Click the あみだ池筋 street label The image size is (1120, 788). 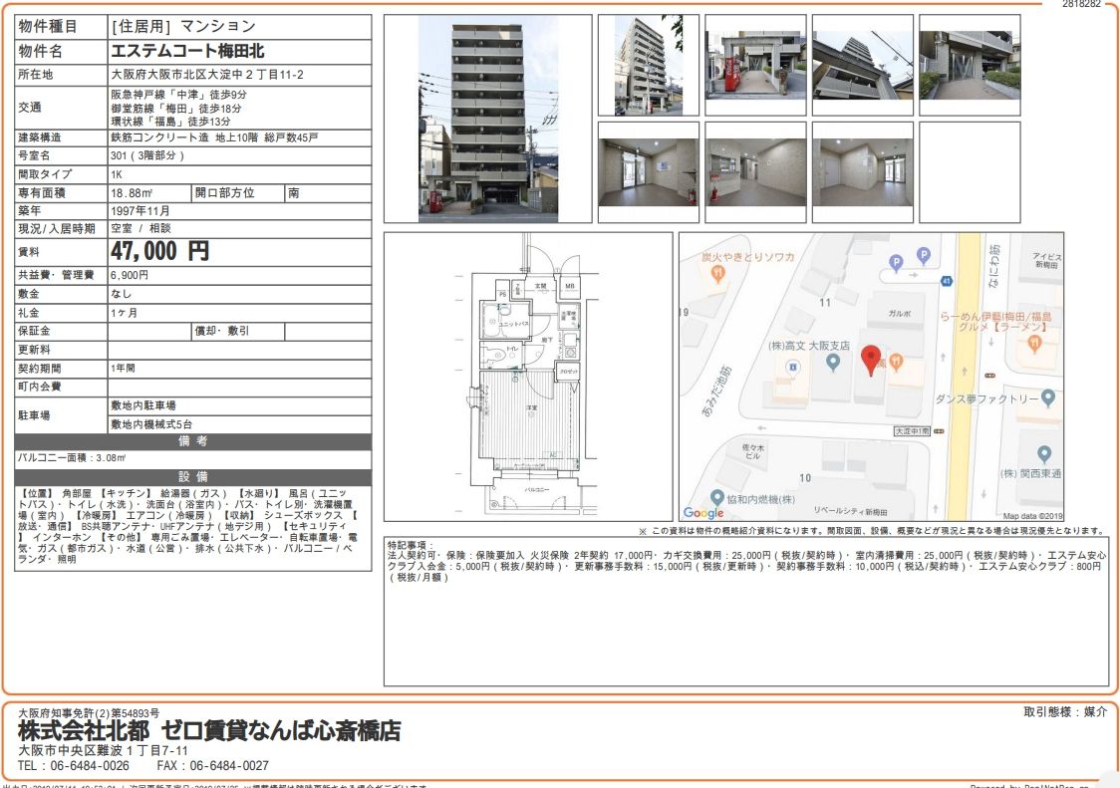point(716,392)
